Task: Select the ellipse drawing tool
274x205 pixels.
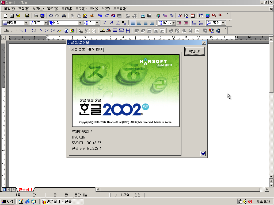Action: tap(34, 30)
